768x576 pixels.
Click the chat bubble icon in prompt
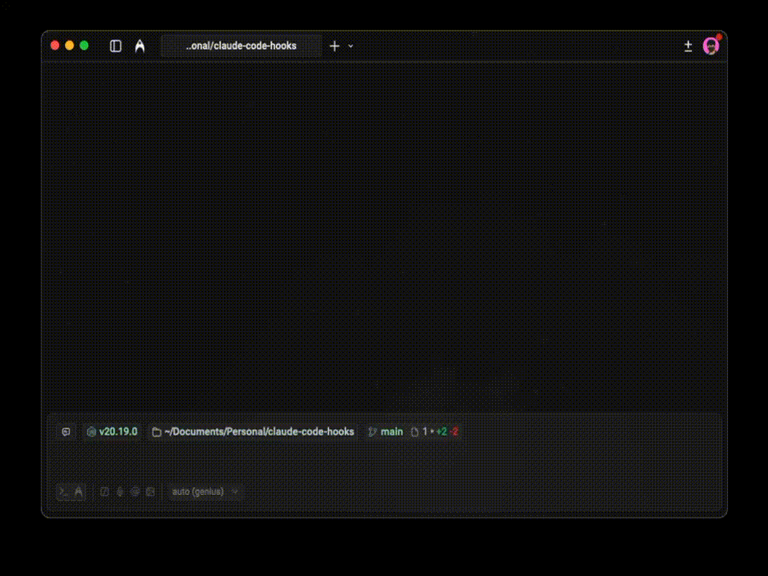pos(66,431)
